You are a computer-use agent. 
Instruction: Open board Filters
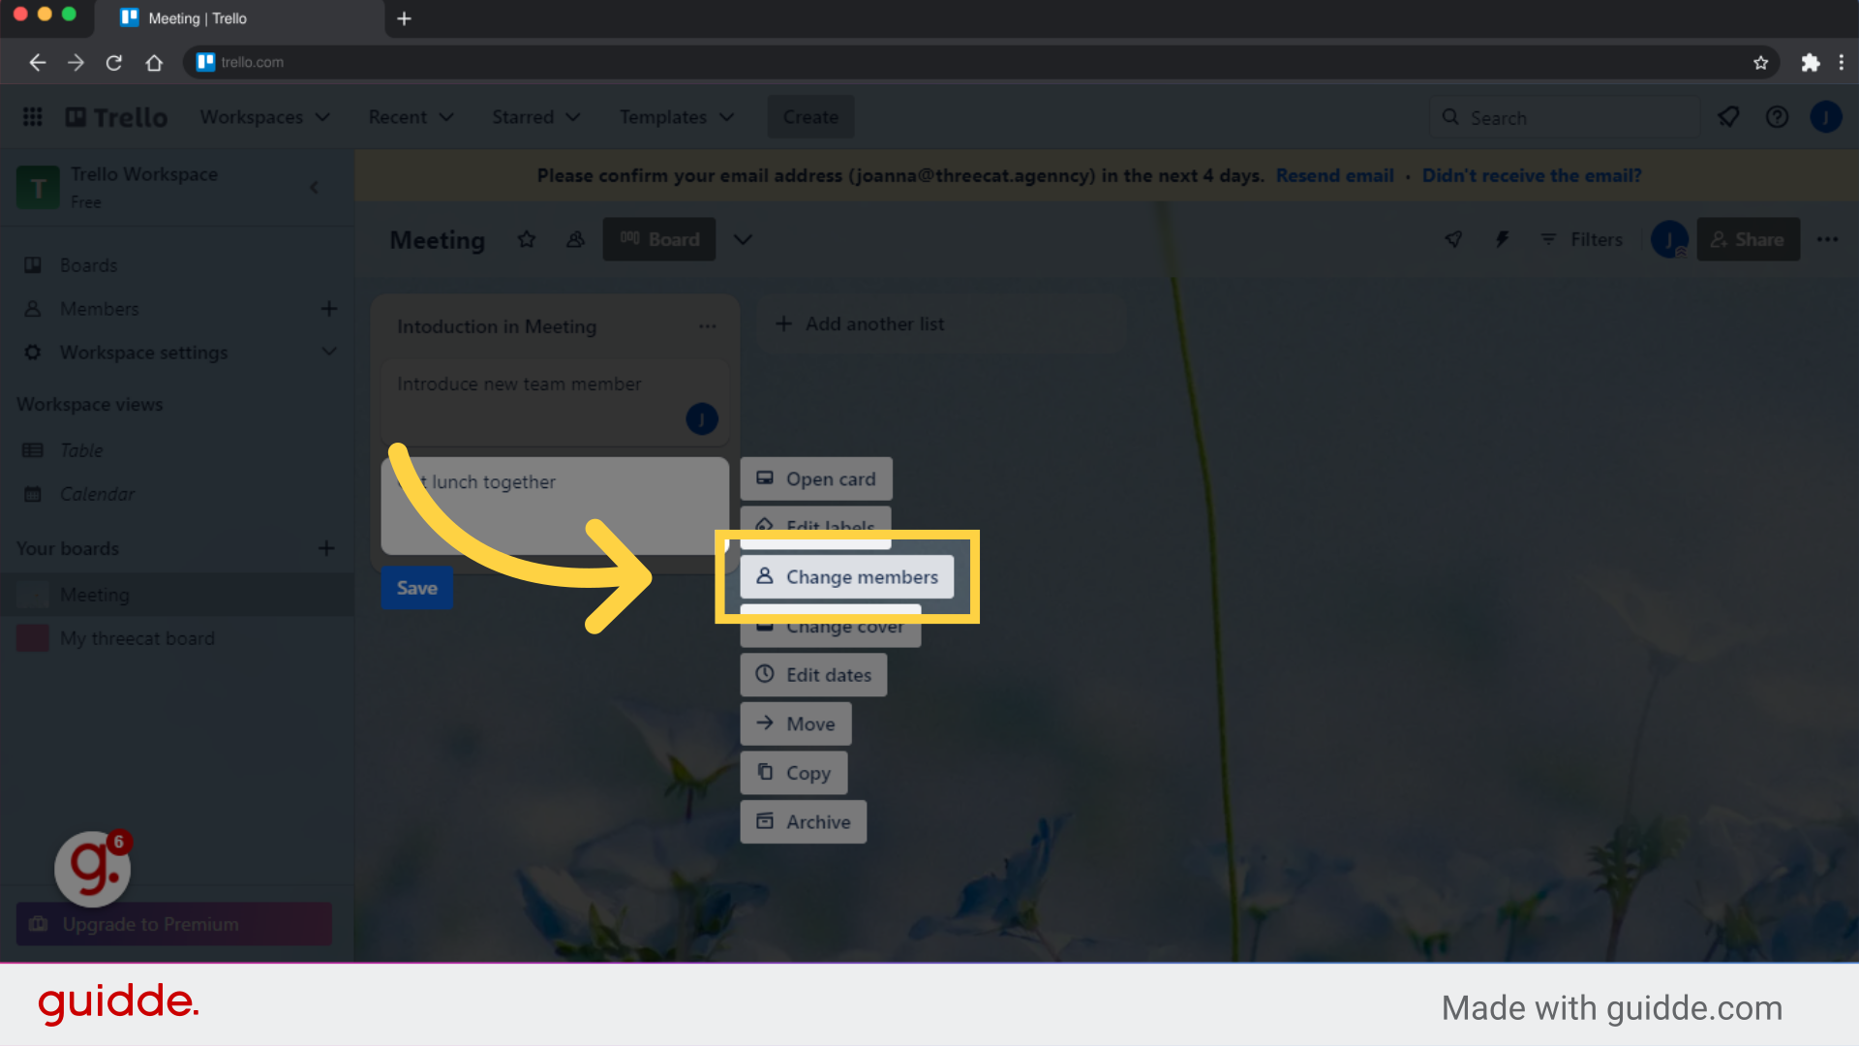coord(1581,239)
